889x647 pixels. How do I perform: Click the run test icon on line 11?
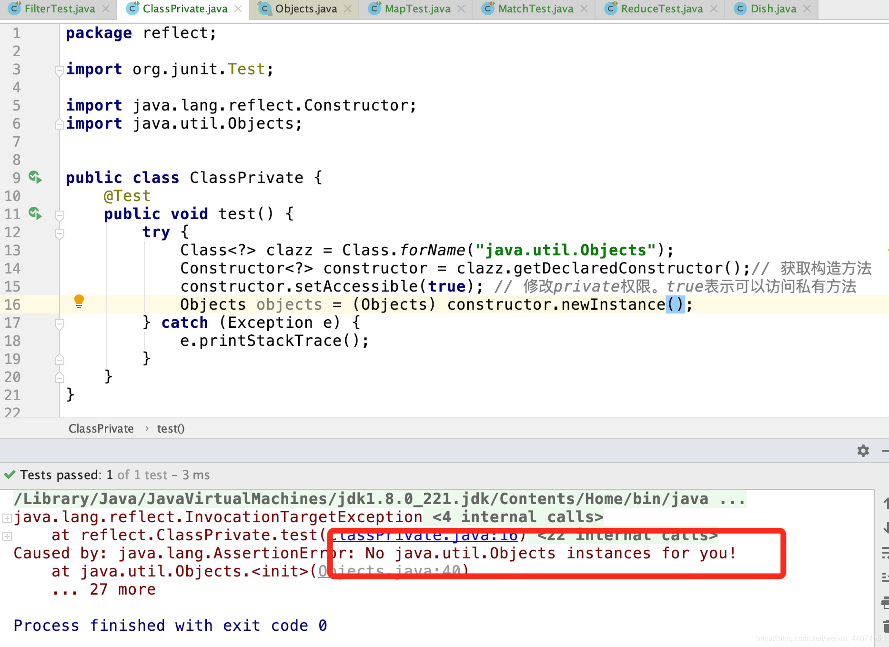(35, 213)
